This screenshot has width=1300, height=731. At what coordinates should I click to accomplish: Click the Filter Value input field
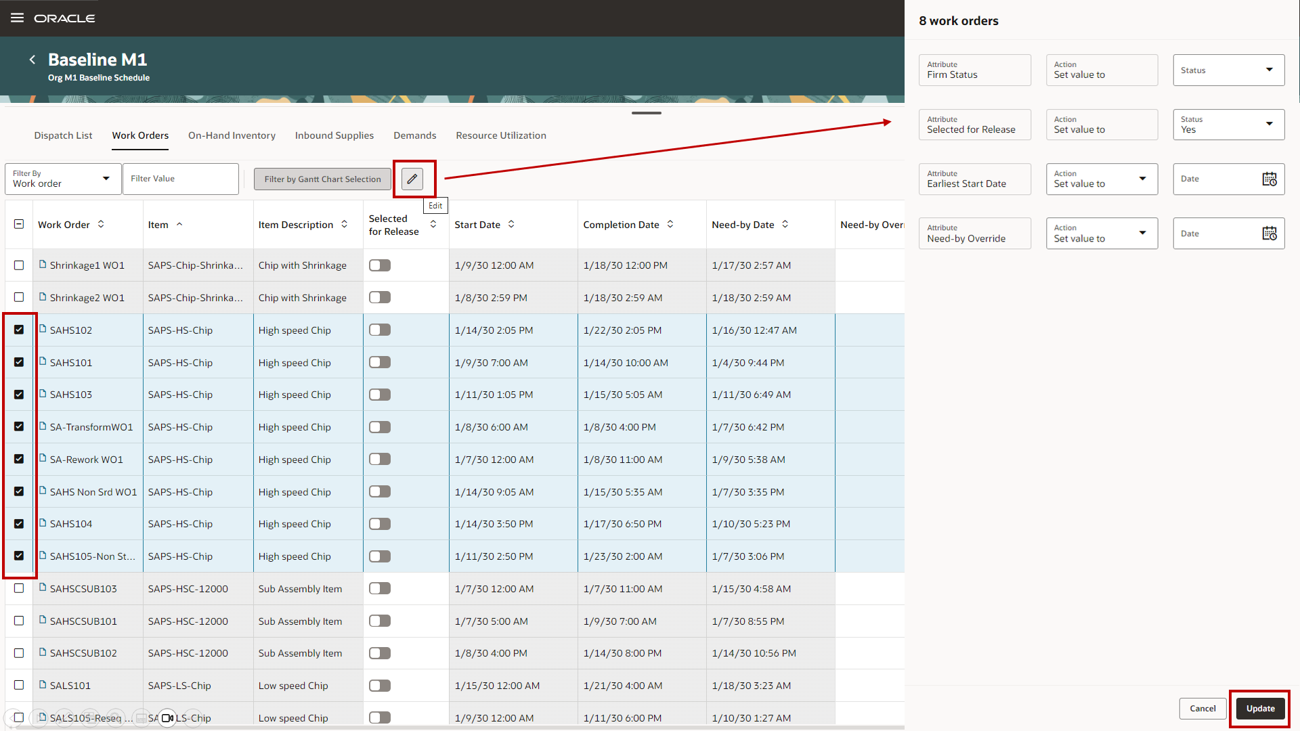click(x=181, y=179)
